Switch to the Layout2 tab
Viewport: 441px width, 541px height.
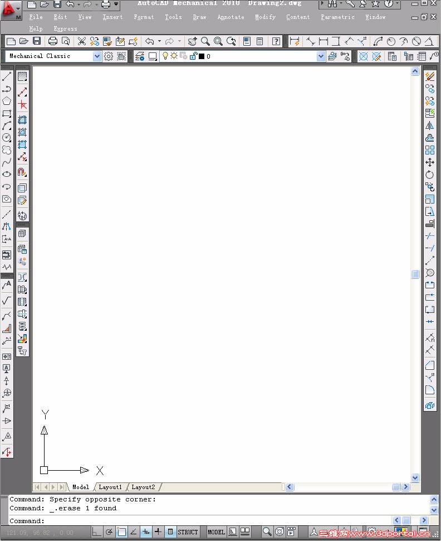tap(143, 487)
